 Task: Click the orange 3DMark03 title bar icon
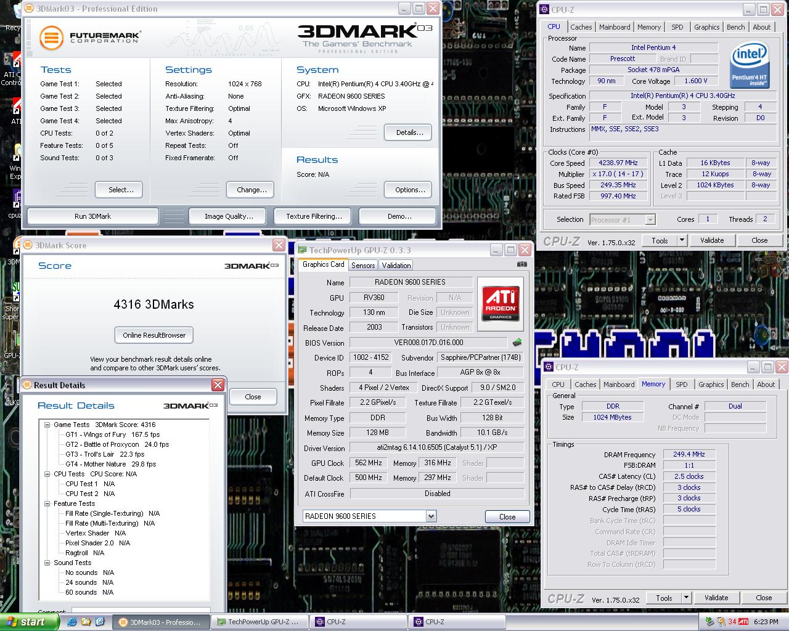click(29, 9)
